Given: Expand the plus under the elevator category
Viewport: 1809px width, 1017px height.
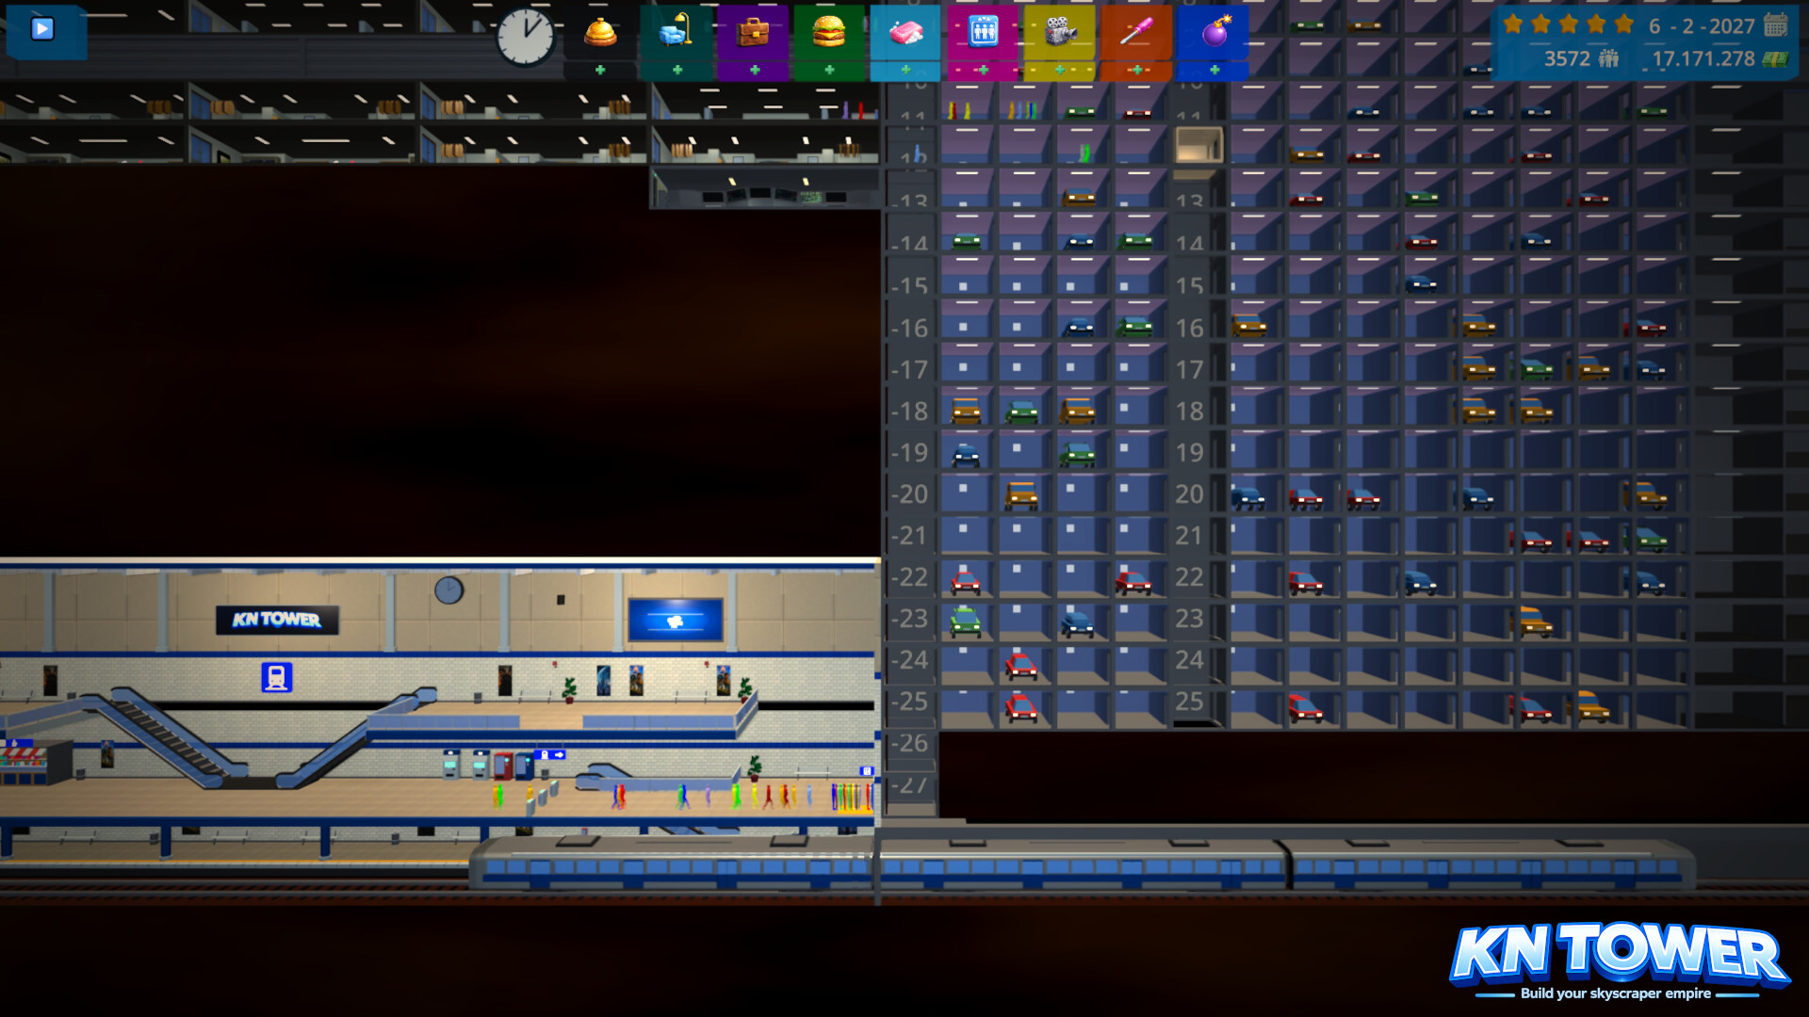Looking at the screenshot, I should tap(983, 71).
